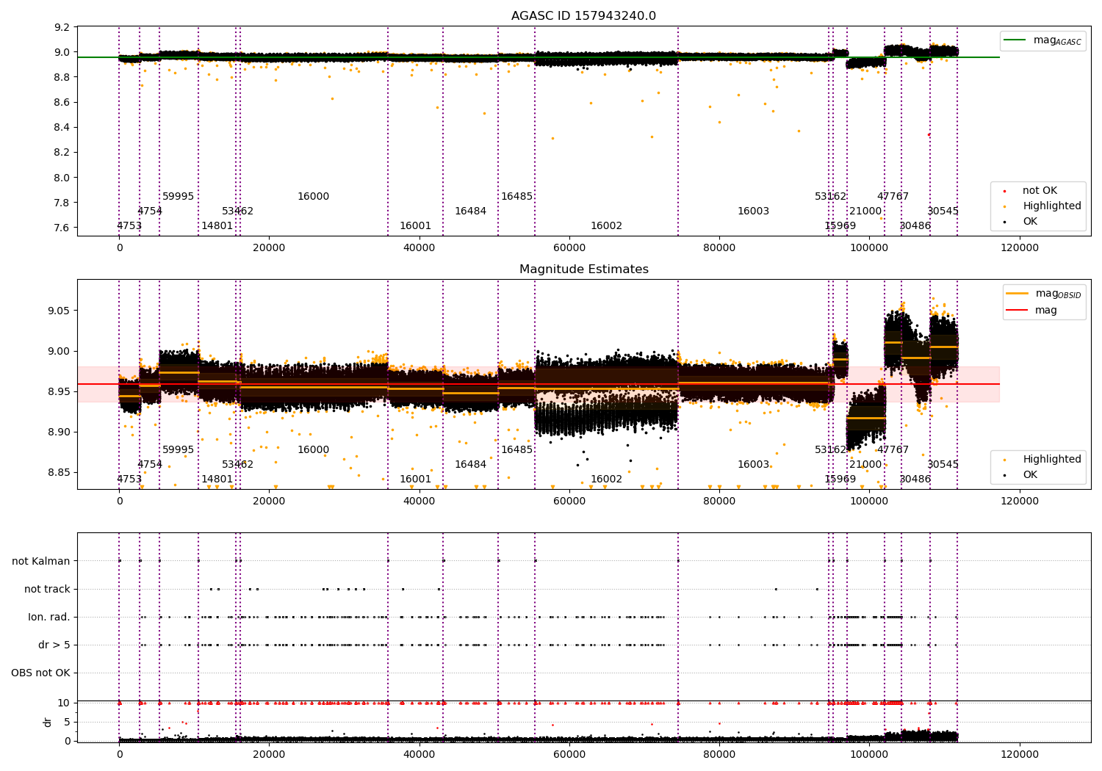Click obsid label '59995' in top plot
1102x771 pixels.
[179, 197]
